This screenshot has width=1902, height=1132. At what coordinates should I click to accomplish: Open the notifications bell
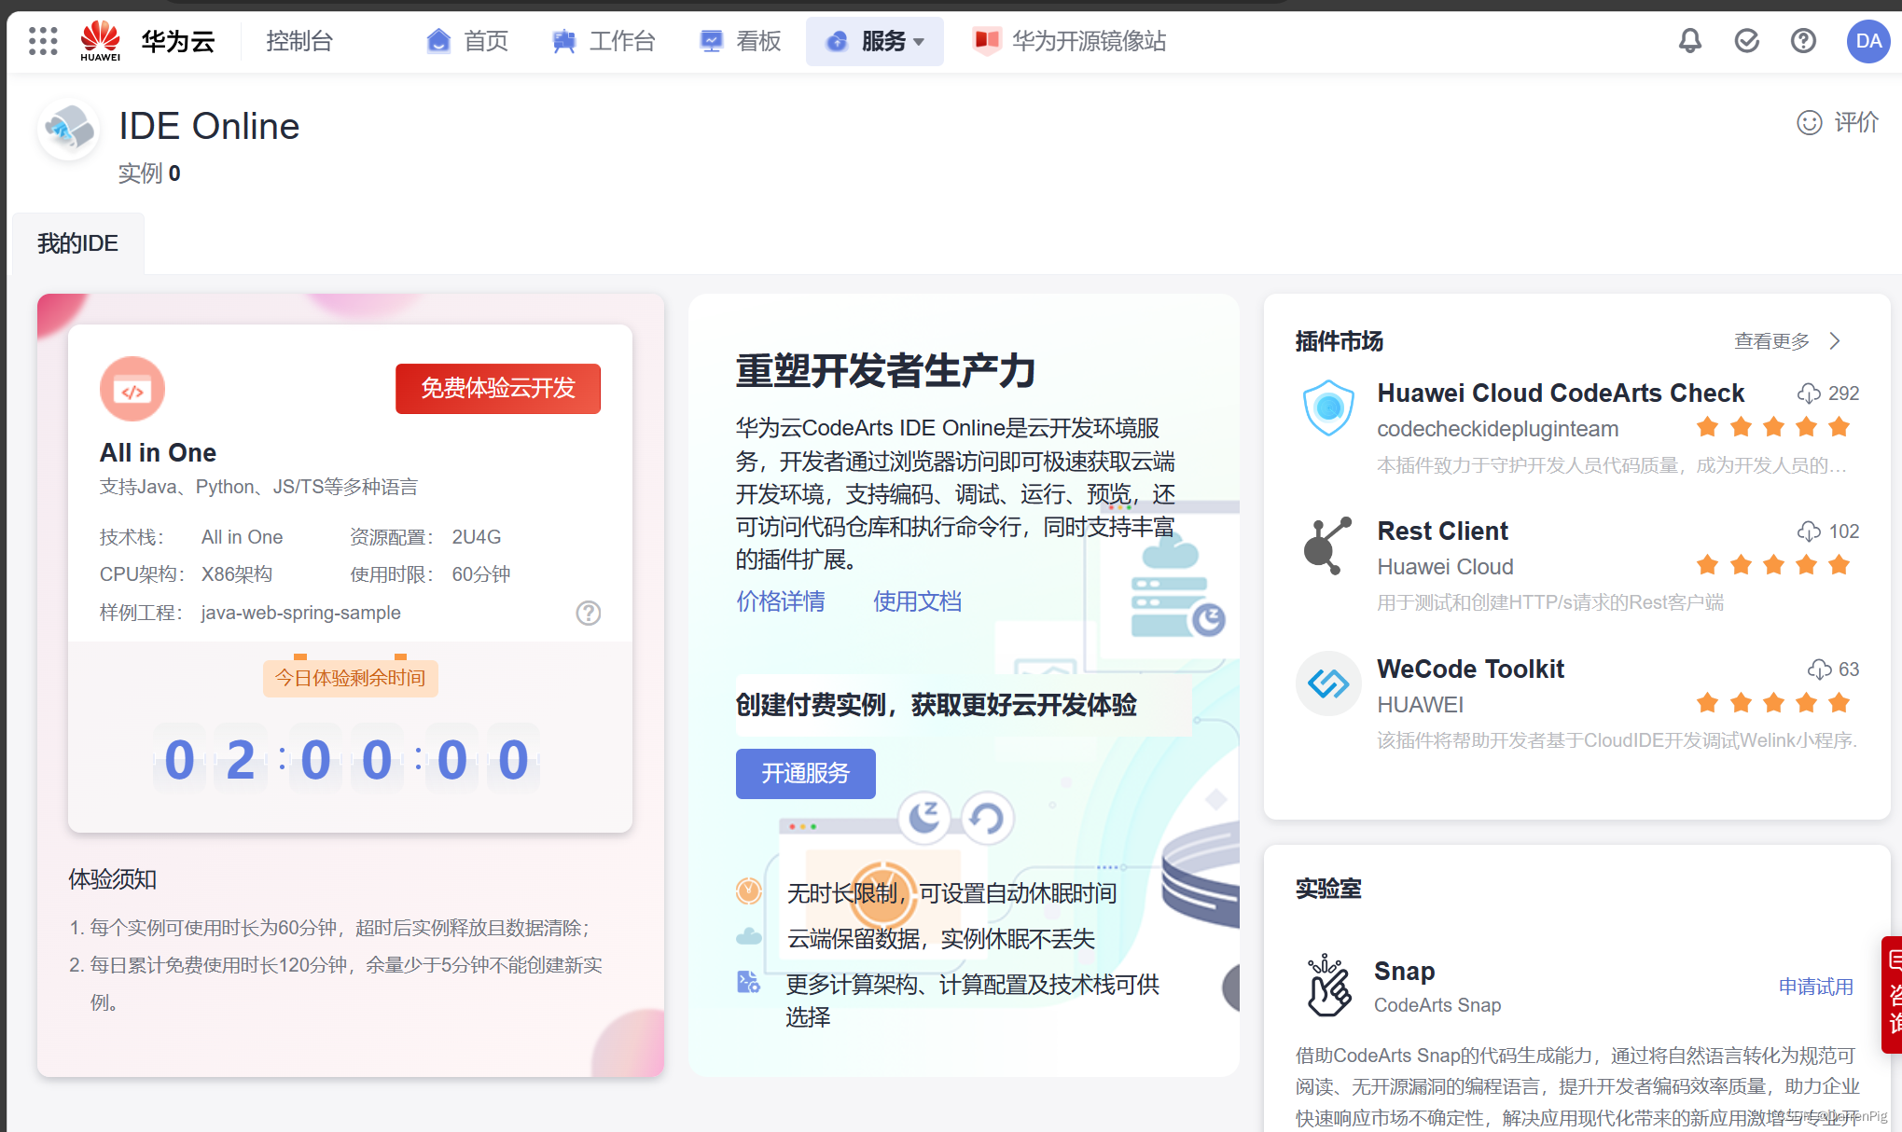[x=1690, y=41]
